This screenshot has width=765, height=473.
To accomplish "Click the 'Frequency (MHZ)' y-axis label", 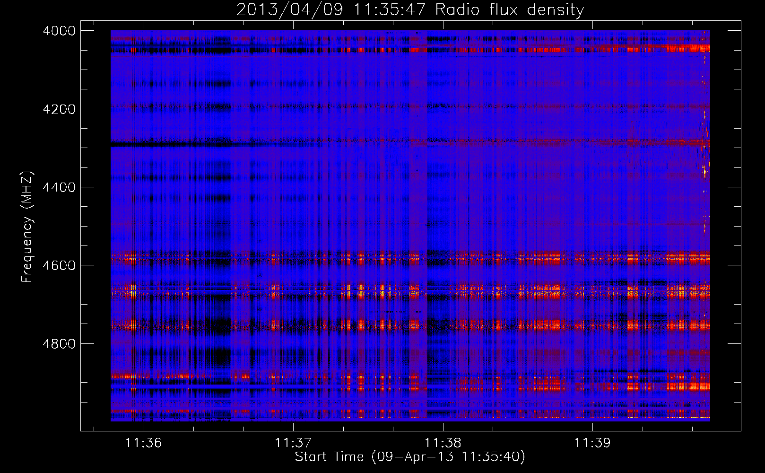I will [27, 227].
